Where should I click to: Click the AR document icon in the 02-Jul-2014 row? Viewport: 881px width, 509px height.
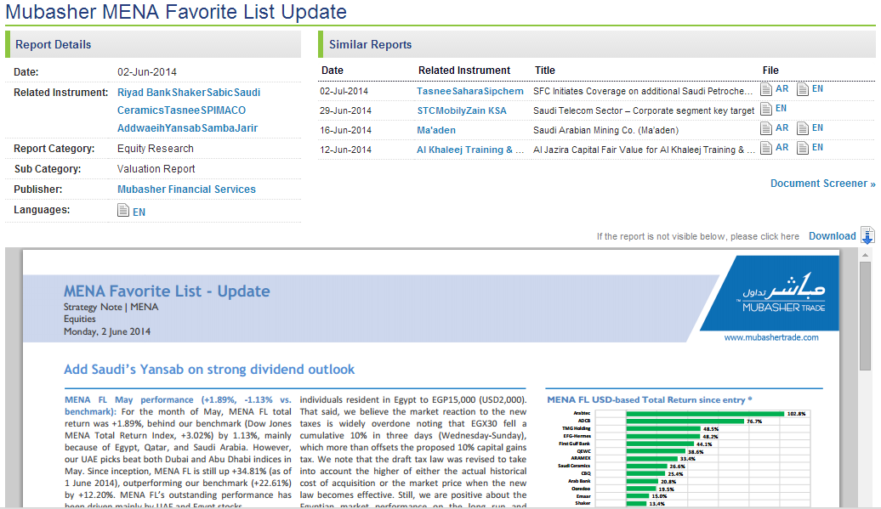[766, 89]
